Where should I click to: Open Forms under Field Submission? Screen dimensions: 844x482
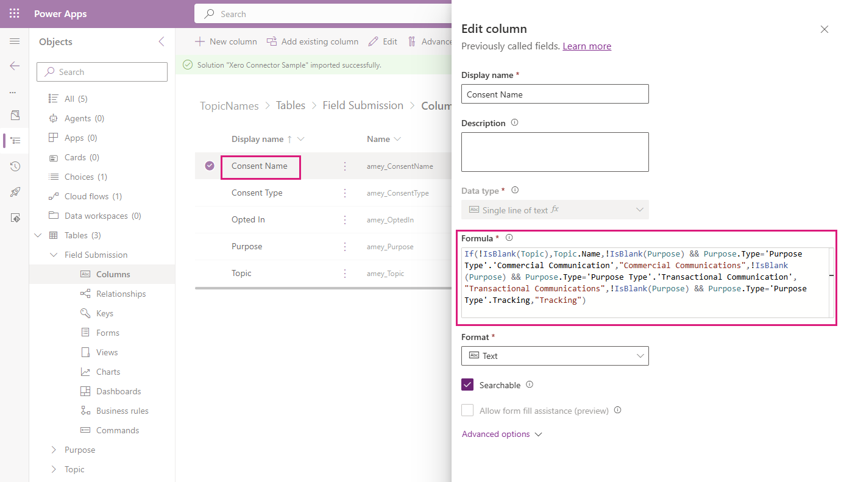point(107,333)
